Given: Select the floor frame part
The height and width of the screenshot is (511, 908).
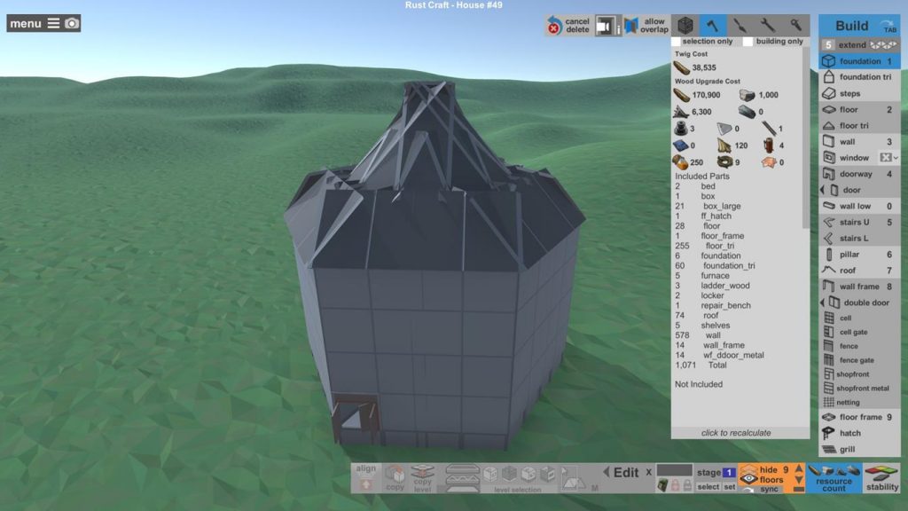Looking at the screenshot, I should point(859,417).
